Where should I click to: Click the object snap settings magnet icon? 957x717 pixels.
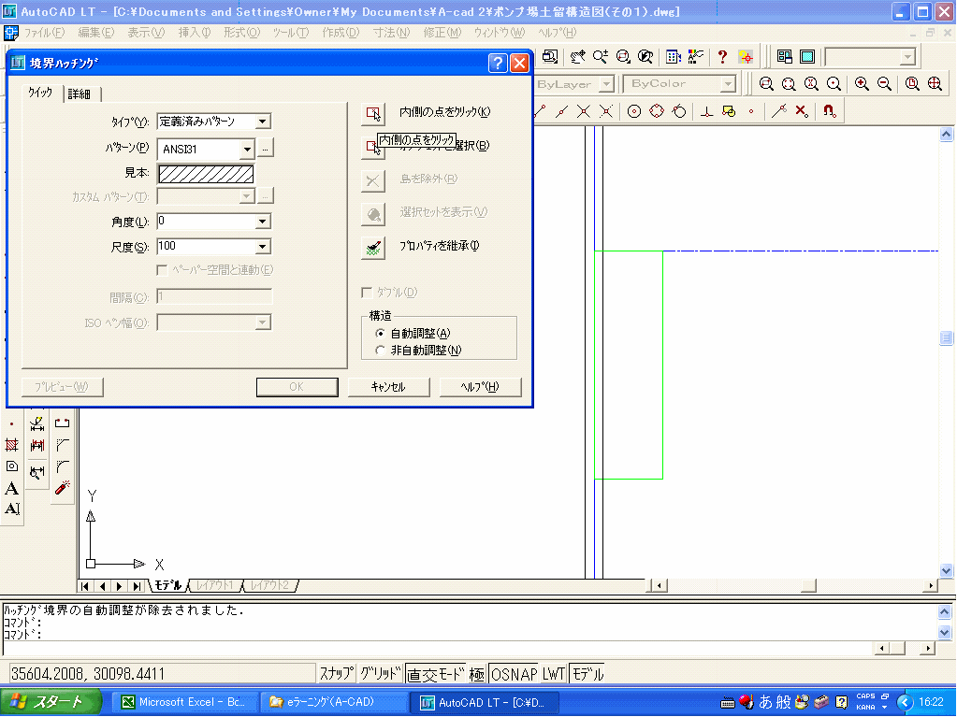click(x=829, y=111)
